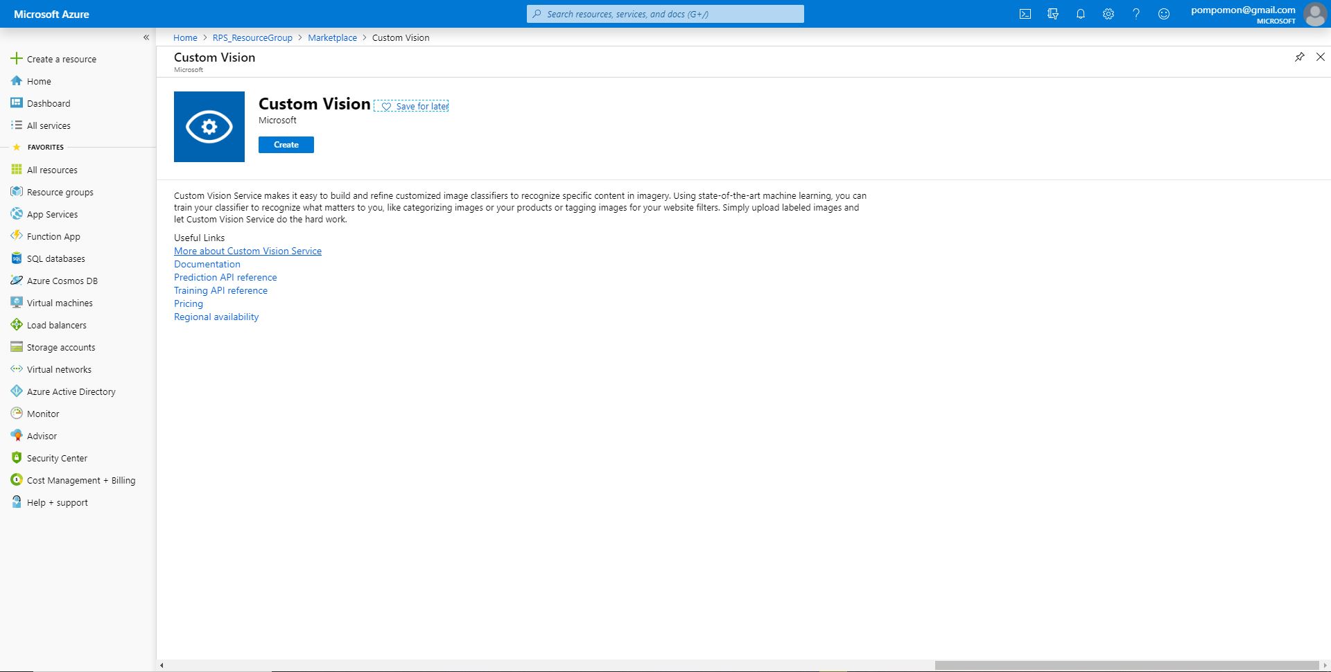Pin the Custom Vision blade to dashboard
This screenshot has height=672, width=1331.
point(1300,57)
